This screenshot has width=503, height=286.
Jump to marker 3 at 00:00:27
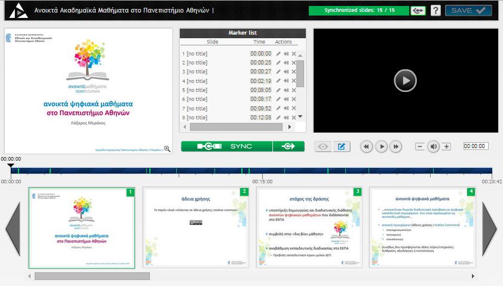coord(286,72)
